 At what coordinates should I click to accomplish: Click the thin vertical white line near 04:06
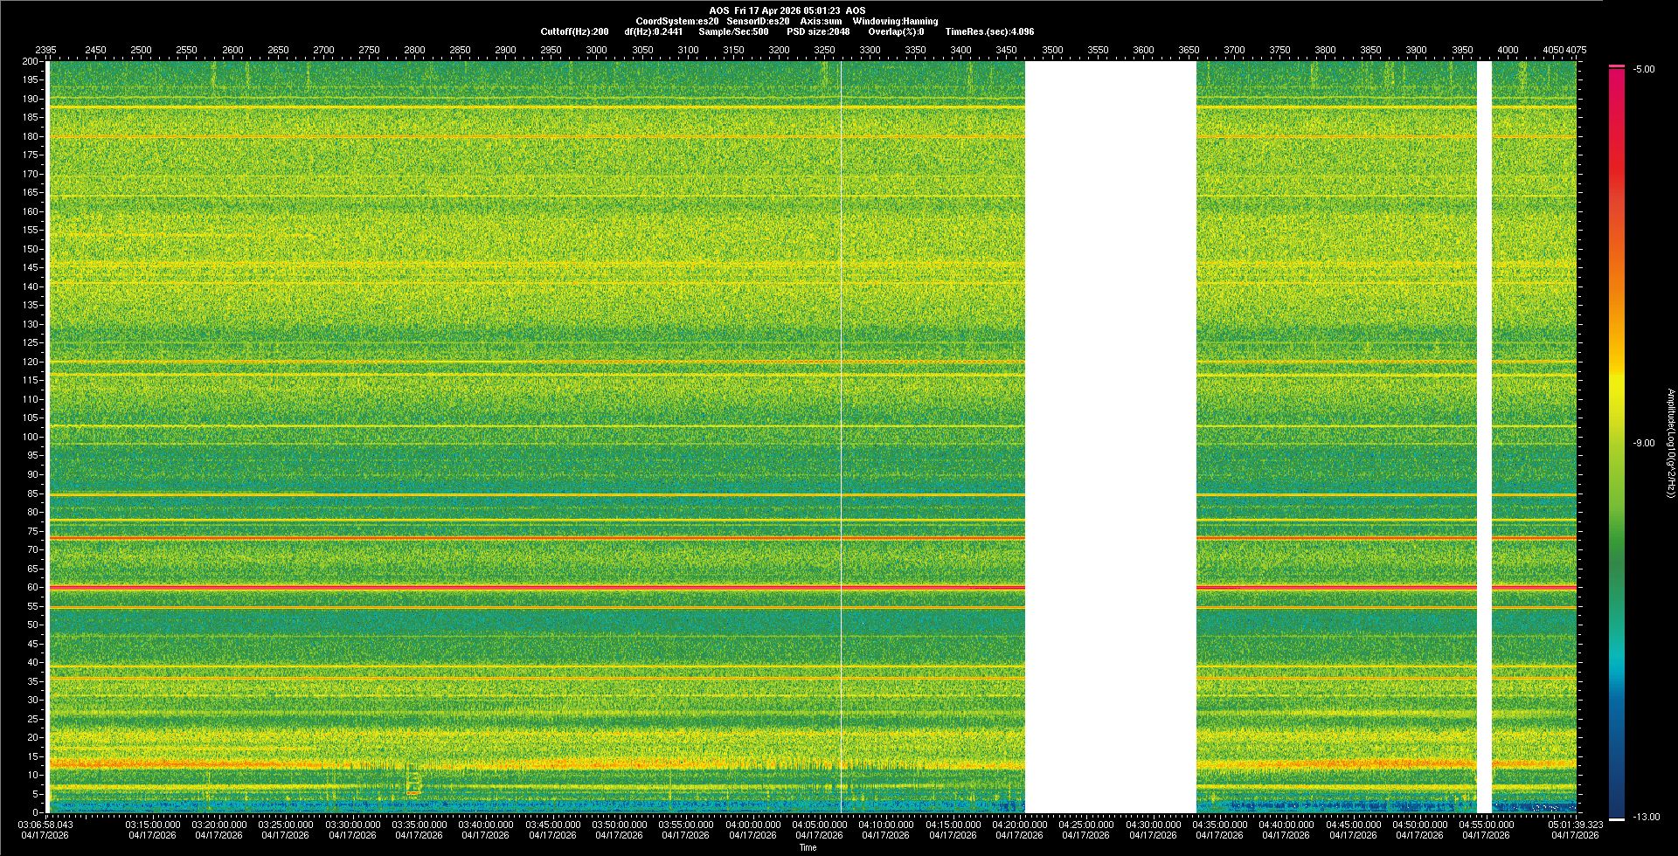(x=841, y=437)
